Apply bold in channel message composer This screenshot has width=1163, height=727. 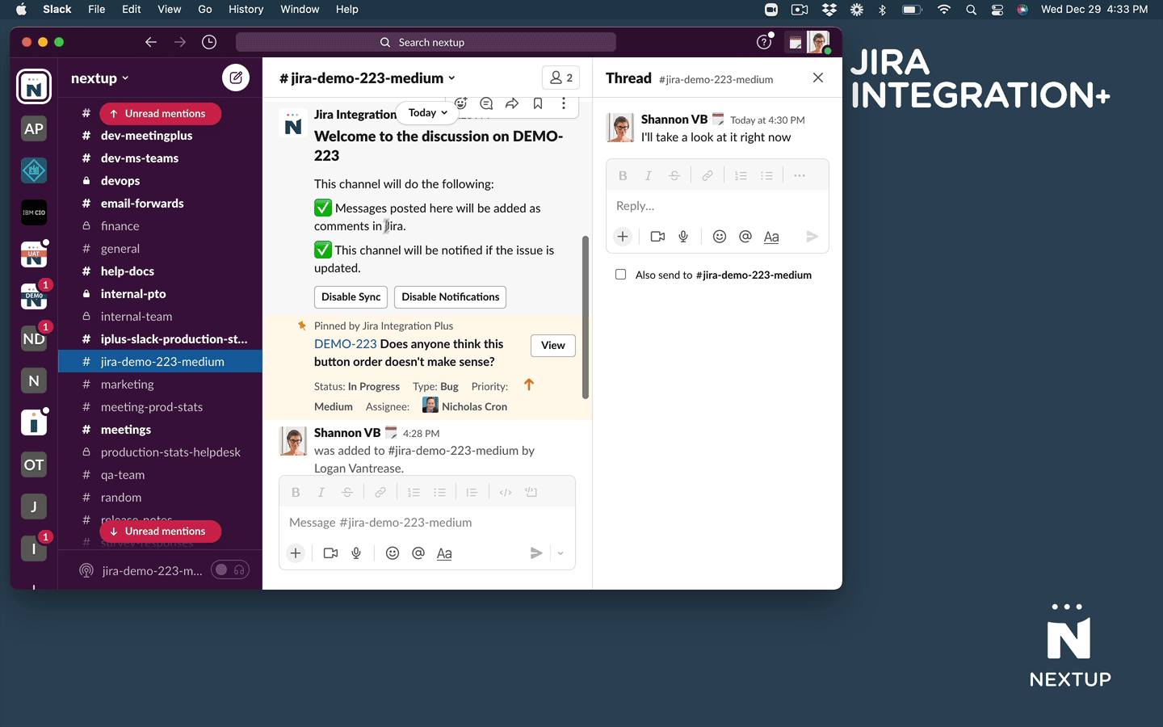coord(296,492)
